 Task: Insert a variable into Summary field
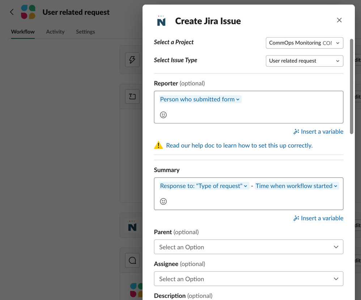tap(318, 218)
